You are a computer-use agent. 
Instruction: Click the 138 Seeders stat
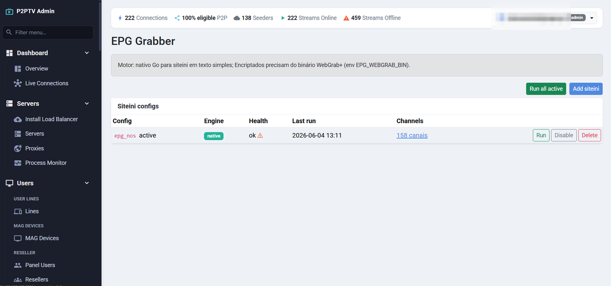click(x=253, y=18)
